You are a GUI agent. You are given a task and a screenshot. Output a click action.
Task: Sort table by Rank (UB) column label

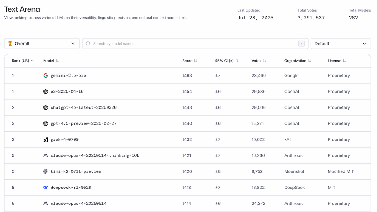tap(20, 61)
